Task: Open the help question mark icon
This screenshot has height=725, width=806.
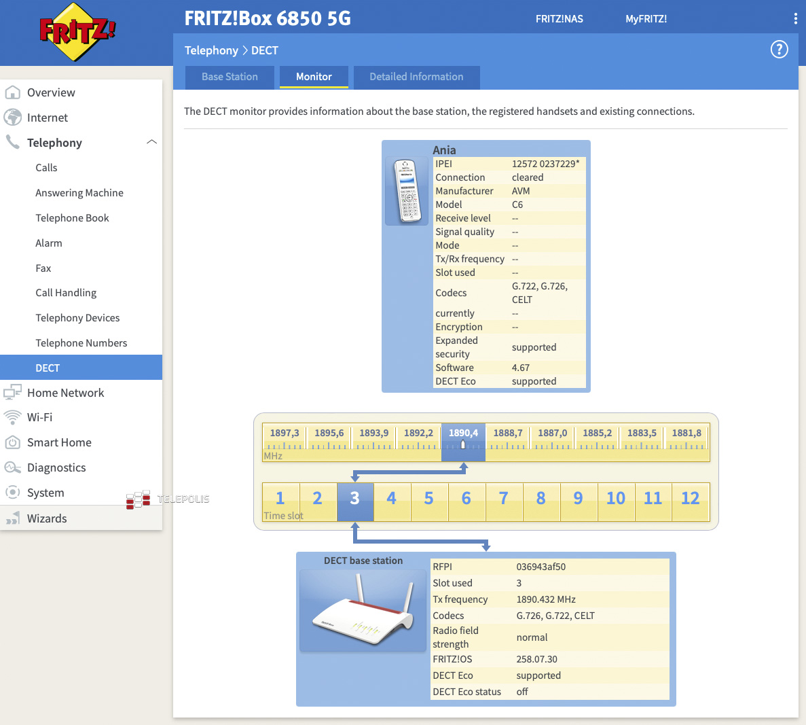Action: 779,50
